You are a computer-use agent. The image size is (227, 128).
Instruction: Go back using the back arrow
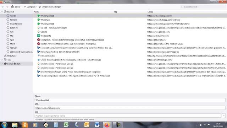tap(3, 7)
